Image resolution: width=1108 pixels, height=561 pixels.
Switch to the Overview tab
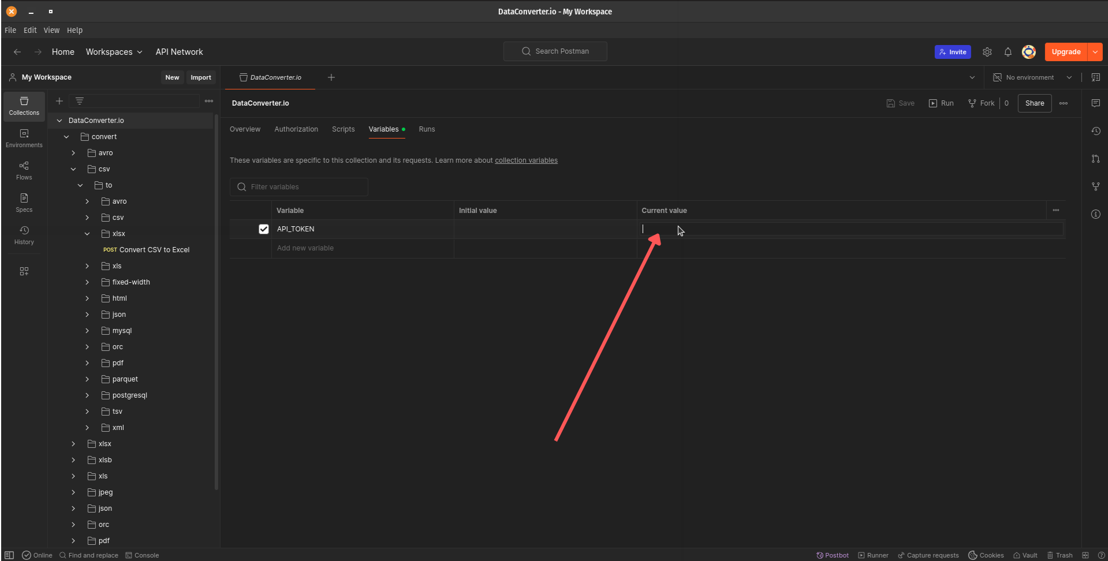245,129
